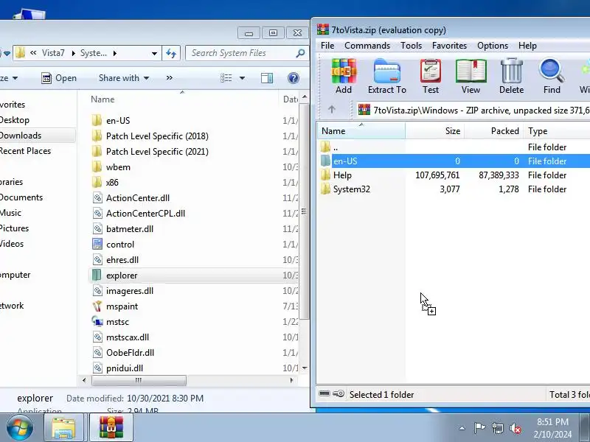
Task: Click the muted volume tray icon
Action: tap(515, 428)
